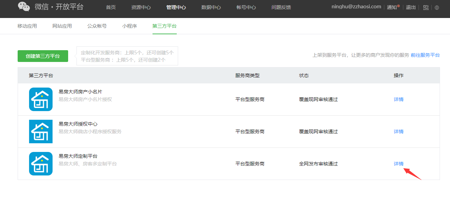Click the platform name 易房大师房产小名片
450x199 pixels.
[81, 92]
